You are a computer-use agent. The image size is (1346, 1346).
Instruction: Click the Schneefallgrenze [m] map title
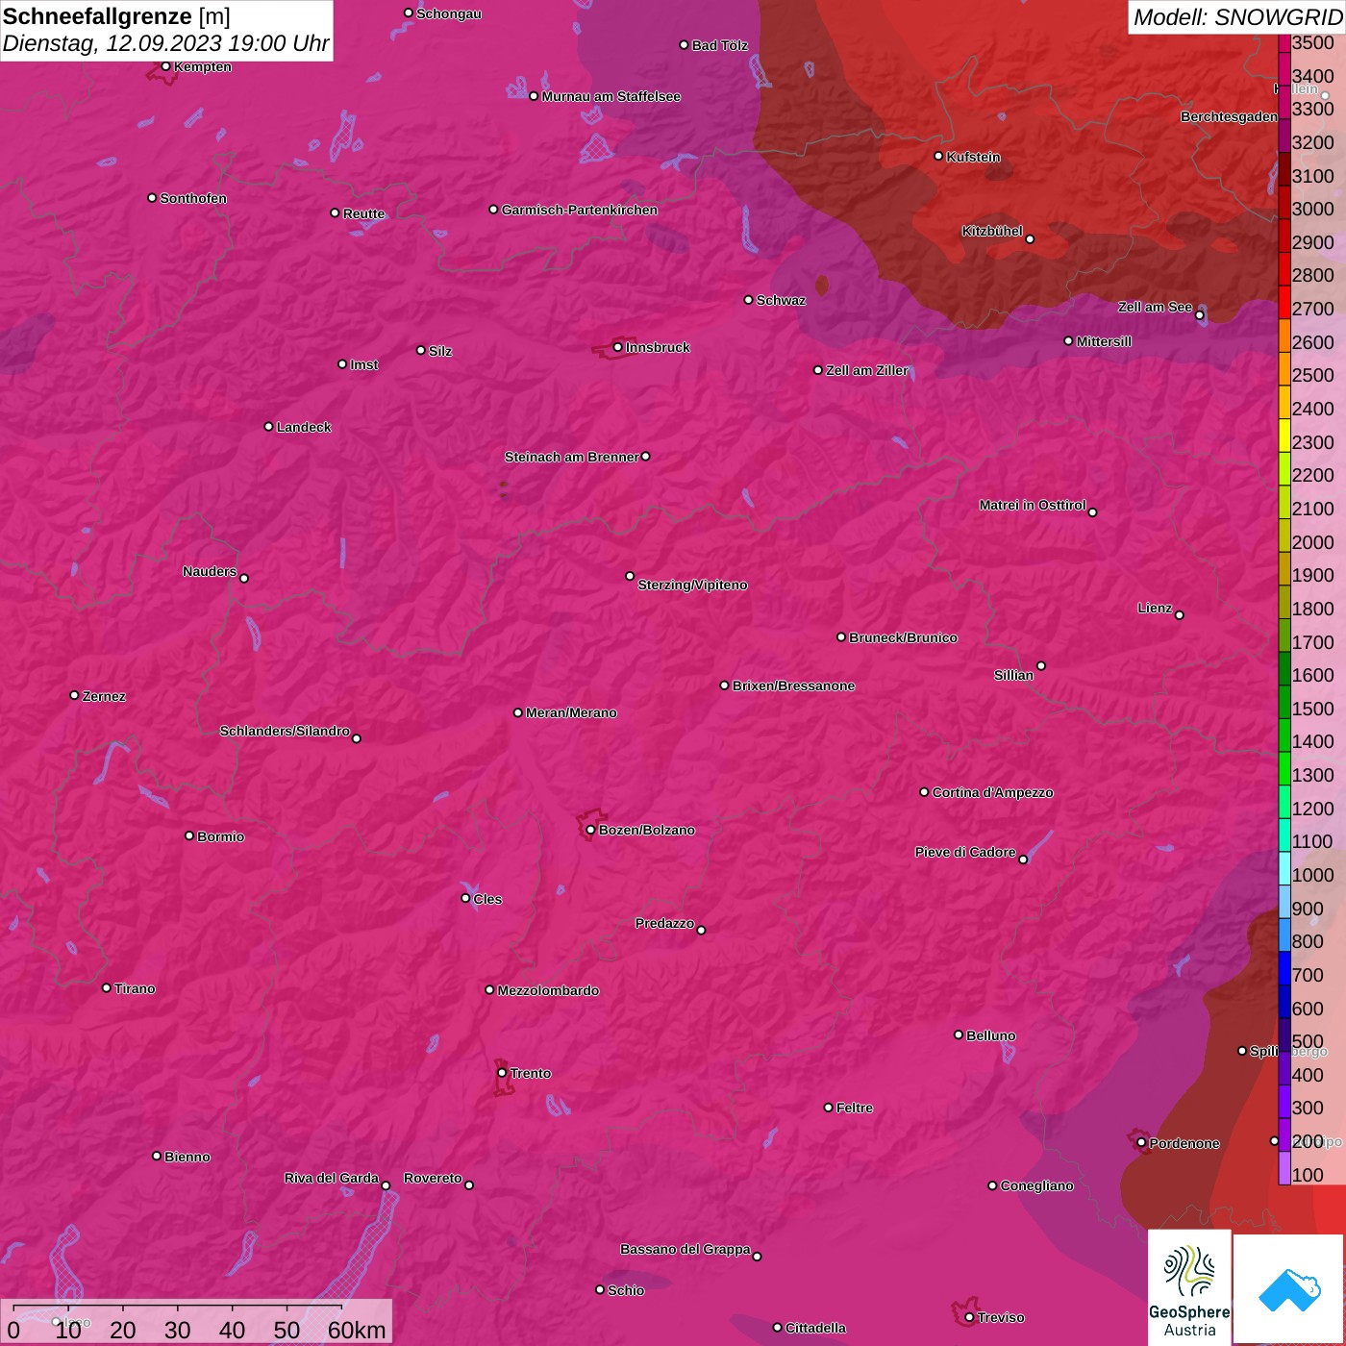tap(116, 16)
